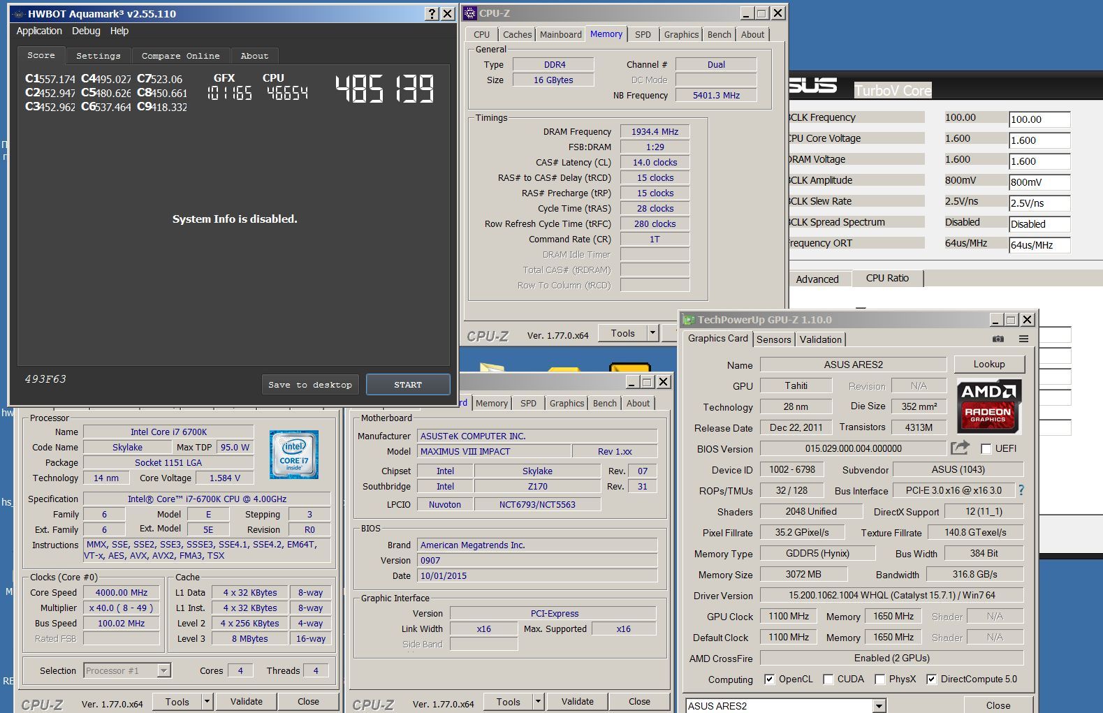1103x713 pixels.
Task: Switch to the Validation tab in GPU-Z
Action: [x=821, y=339]
